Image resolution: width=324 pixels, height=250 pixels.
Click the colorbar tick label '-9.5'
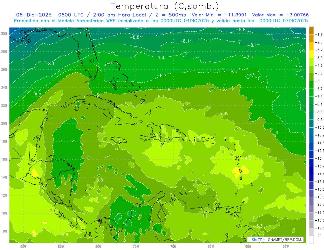319,119
